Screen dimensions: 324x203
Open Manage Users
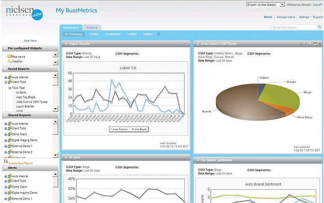click(x=286, y=17)
